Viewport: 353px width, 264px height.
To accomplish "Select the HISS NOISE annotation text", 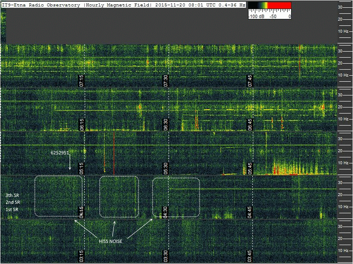I will point(111,241).
